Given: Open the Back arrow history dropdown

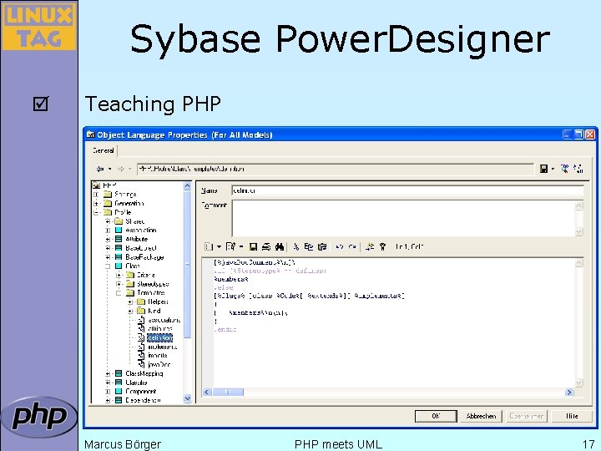Looking at the screenshot, I should pos(110,169).
